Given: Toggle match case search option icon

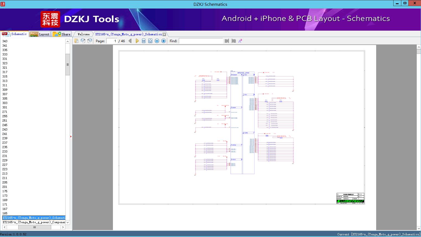Looking at the screenshot, I should tap(240, 41).
